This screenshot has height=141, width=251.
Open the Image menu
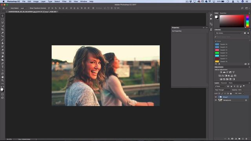click(36, 2)
